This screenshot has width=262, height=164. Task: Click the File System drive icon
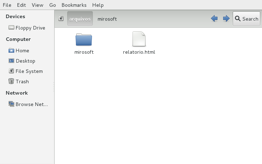11,71
